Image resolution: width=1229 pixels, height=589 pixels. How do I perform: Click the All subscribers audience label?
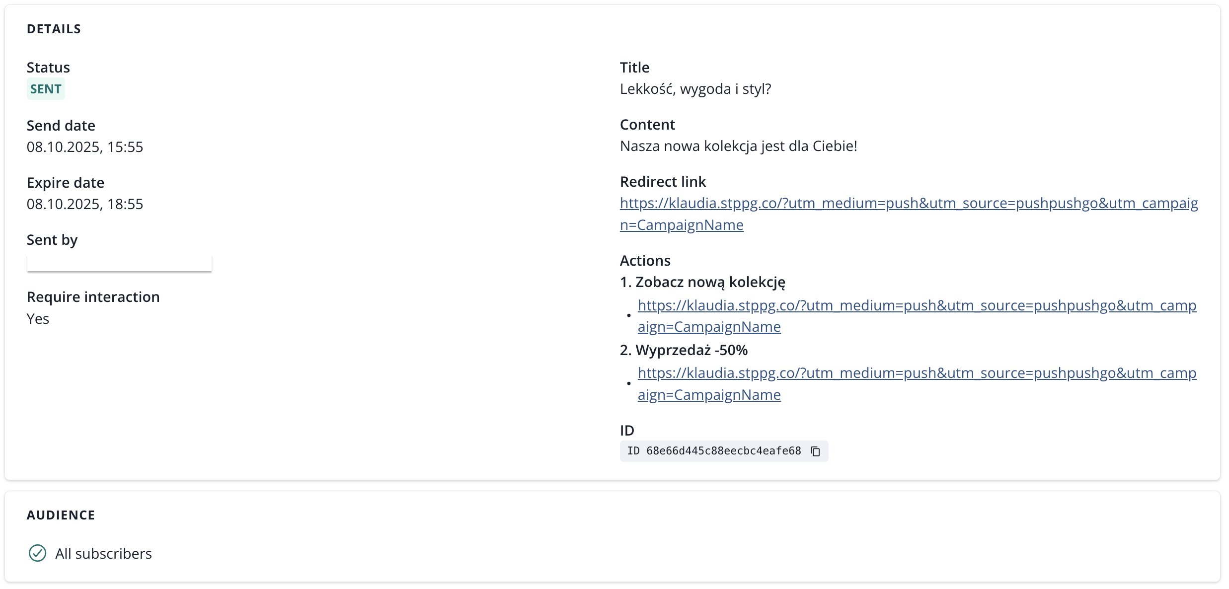click(x=103, y=553)
